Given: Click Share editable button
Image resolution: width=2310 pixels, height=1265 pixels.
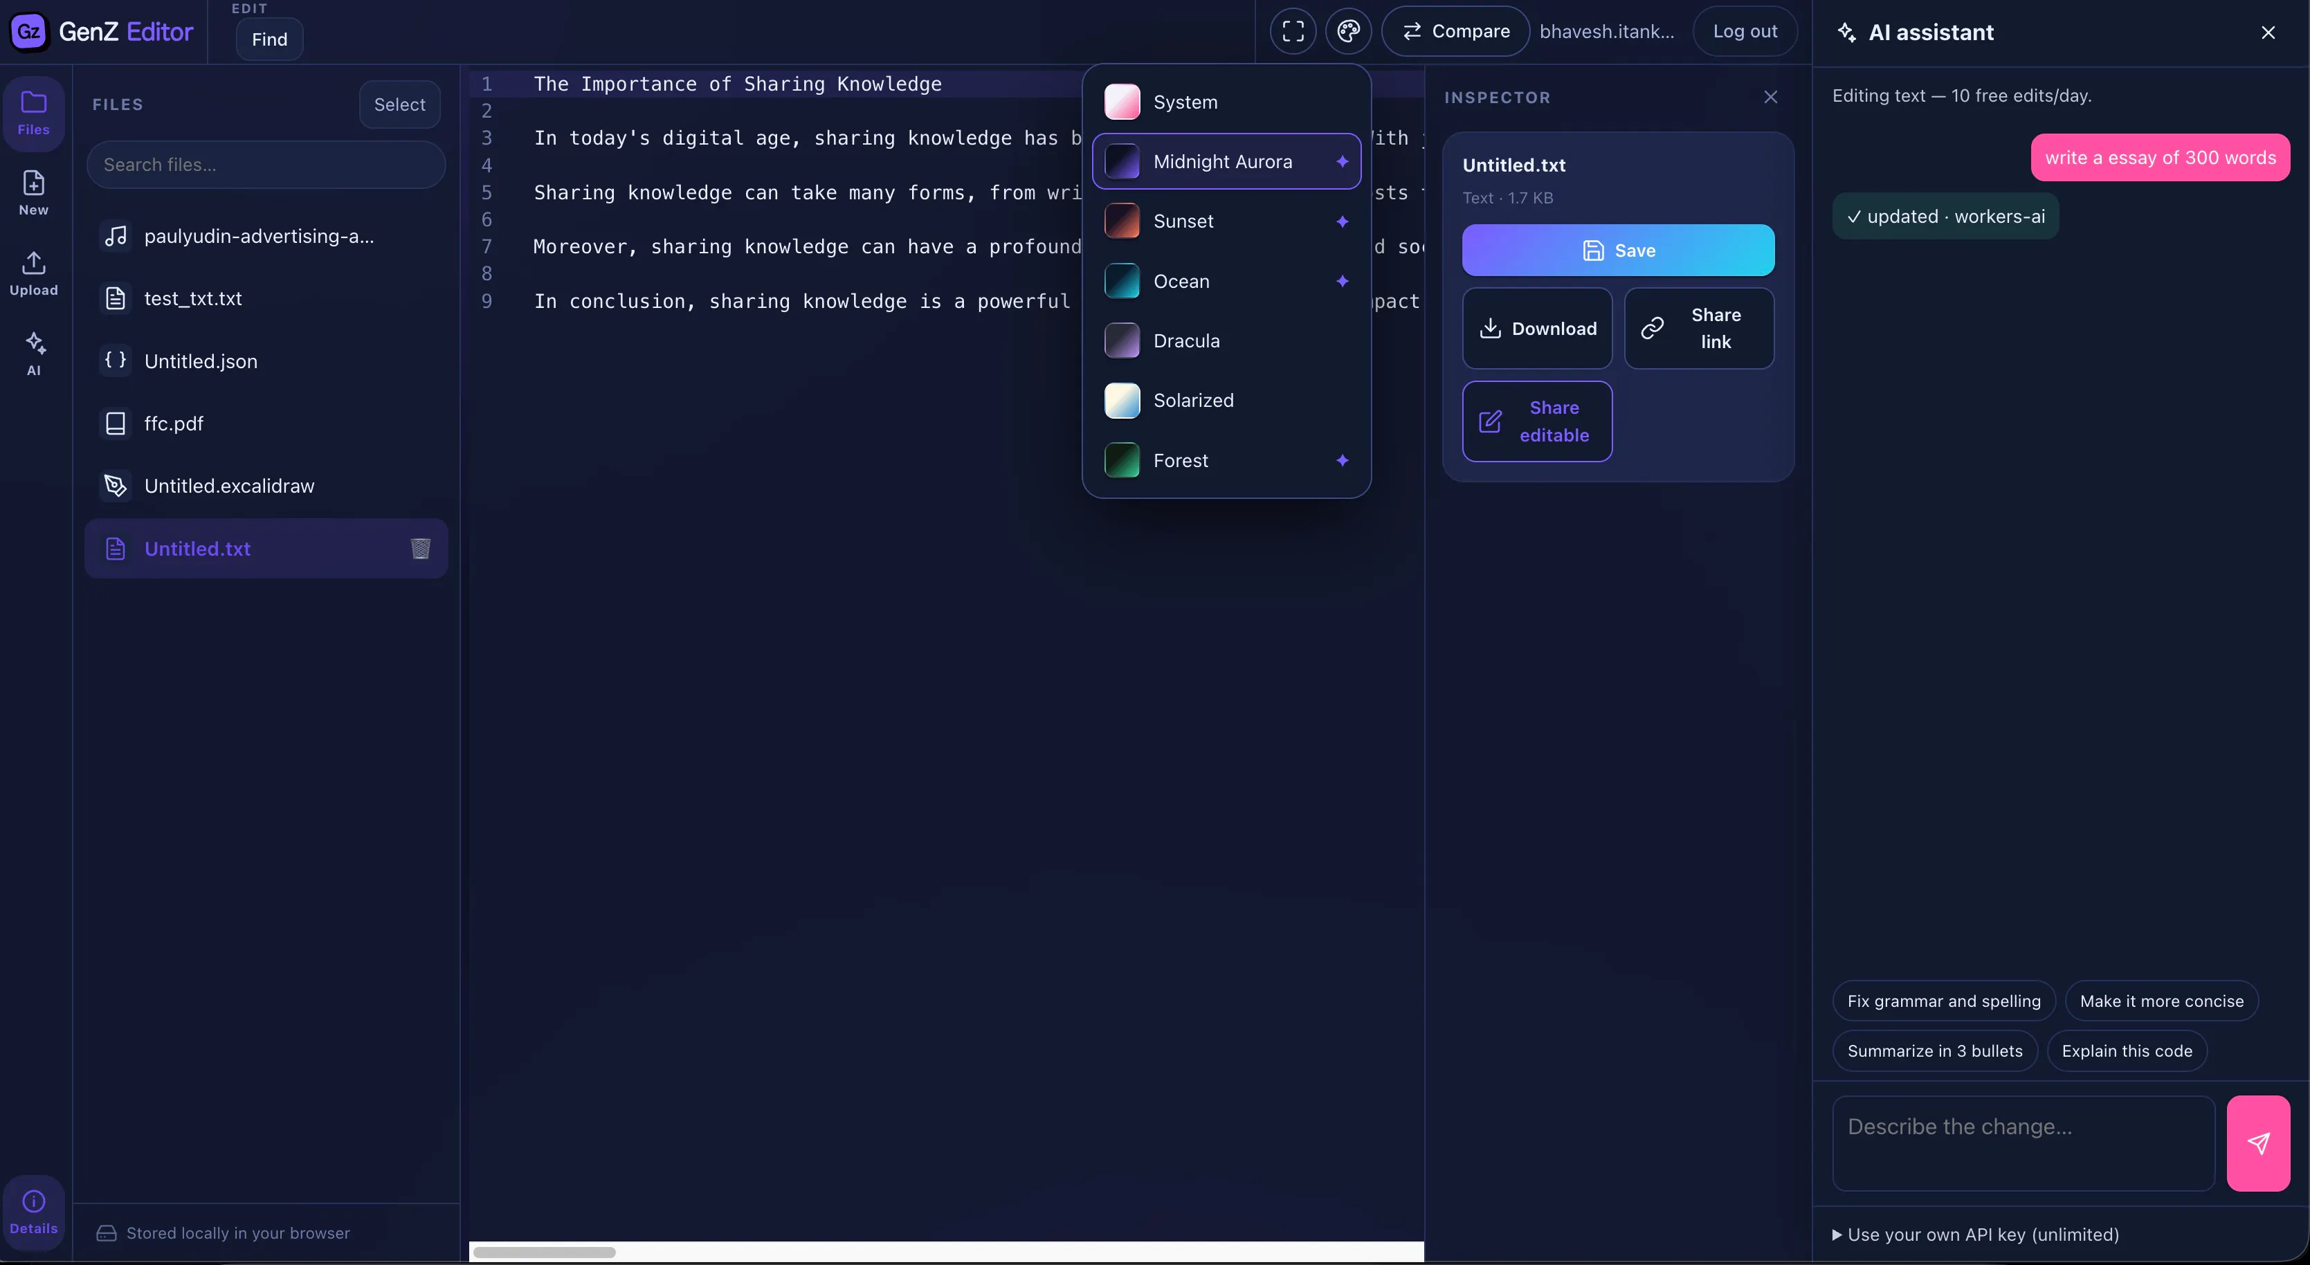Looking at the screenshot, I should (x=1537, y=421).
